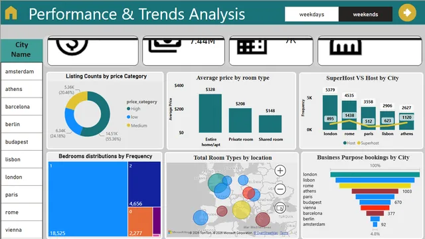The image size is (425, 239).
Task: Select the Entire home/apt bar
Action: (x=211, y=114)
